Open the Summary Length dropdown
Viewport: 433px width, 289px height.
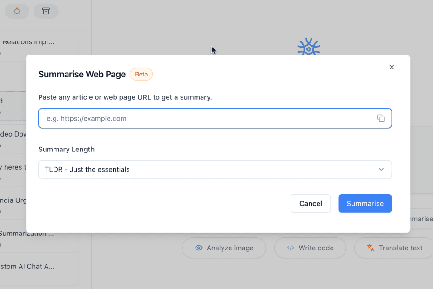214,169
